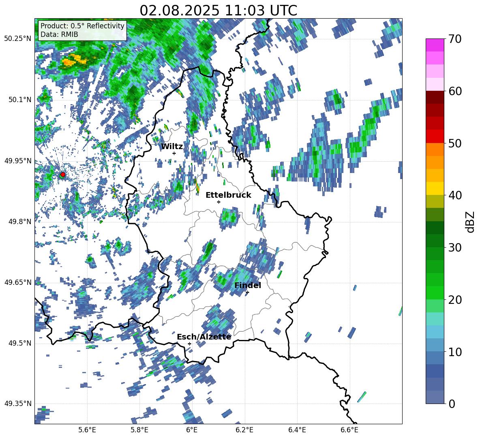Click the Data: RMIB text
The image size is (480, 438).
point(59,34)
